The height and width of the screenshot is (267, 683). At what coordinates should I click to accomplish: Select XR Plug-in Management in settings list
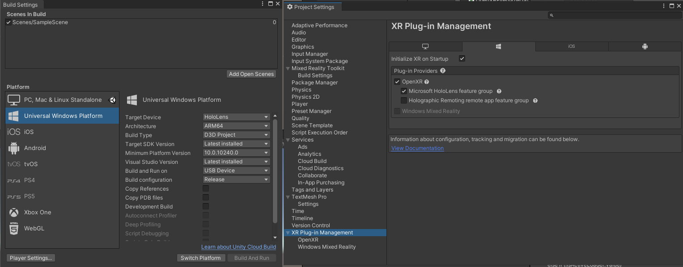323,232
